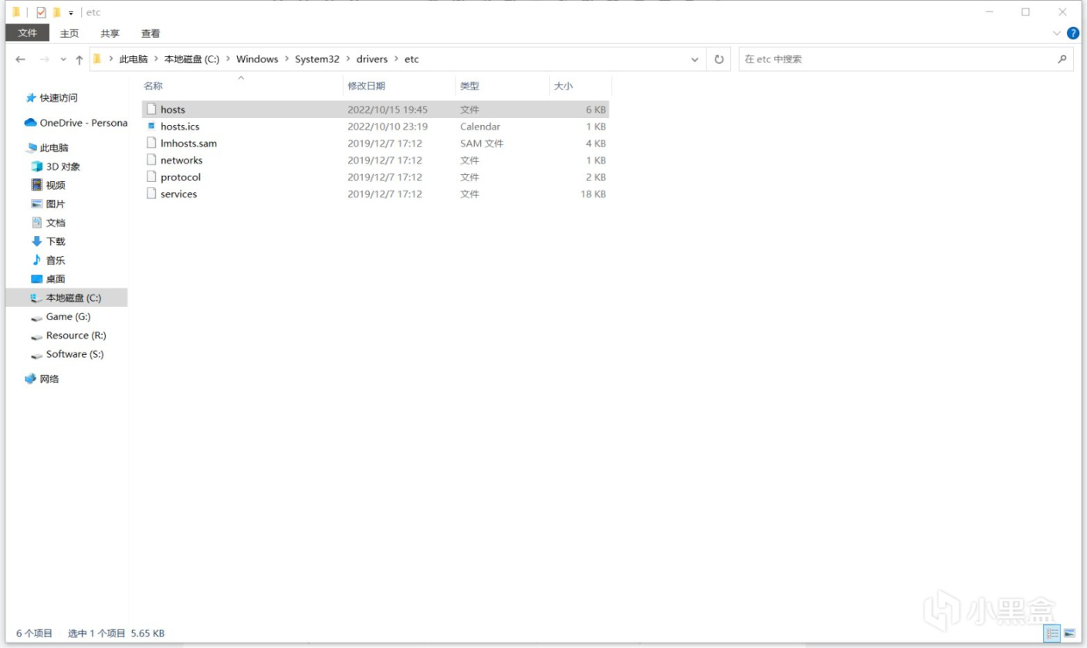Select the services file icon
The height and width of the screenshot is (648, 1087).
click(x=152, y=194)
